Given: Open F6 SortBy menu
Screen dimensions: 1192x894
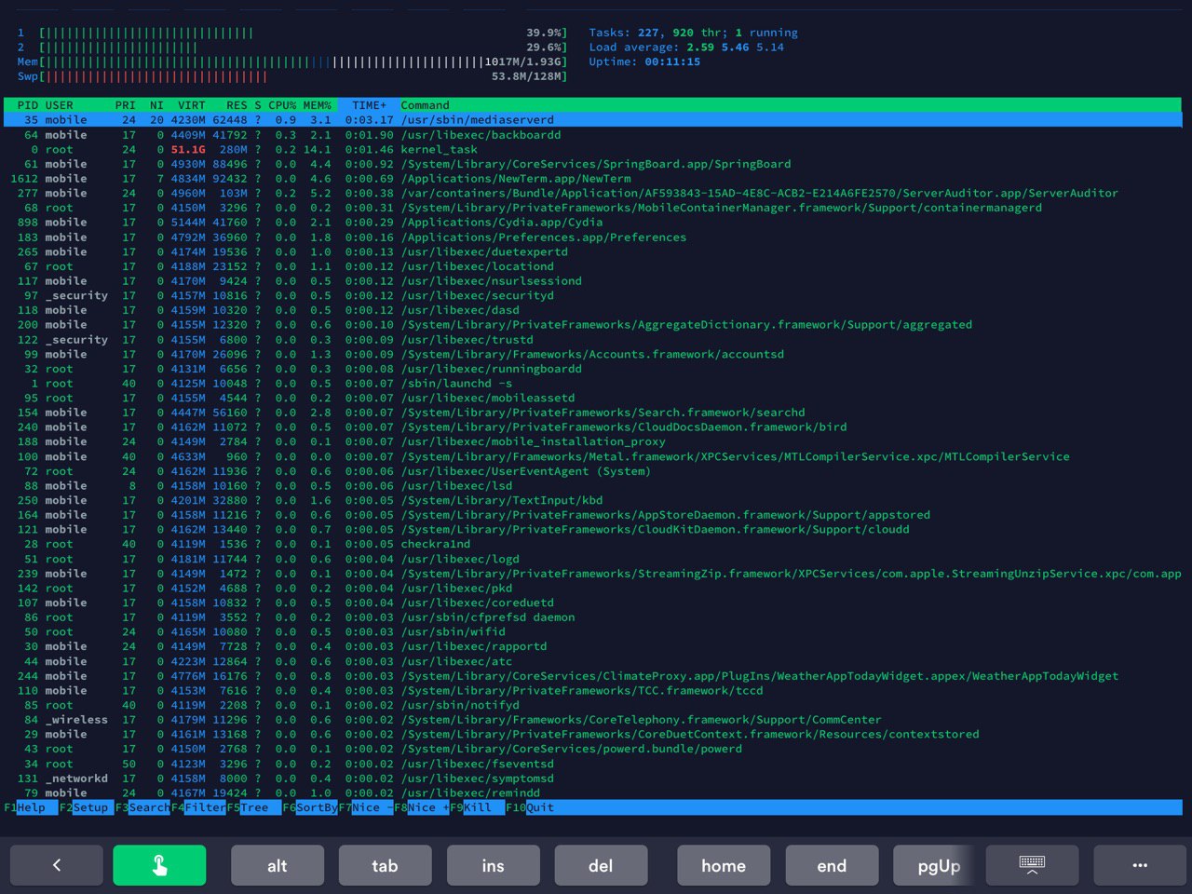Looking at the screenshot, I should point(310,807).
